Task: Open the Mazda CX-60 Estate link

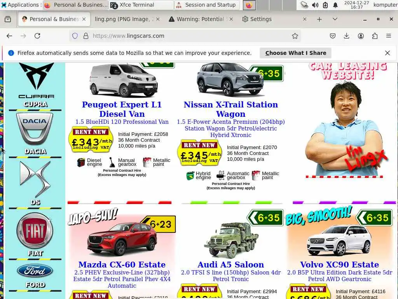Action: [122, 264]
